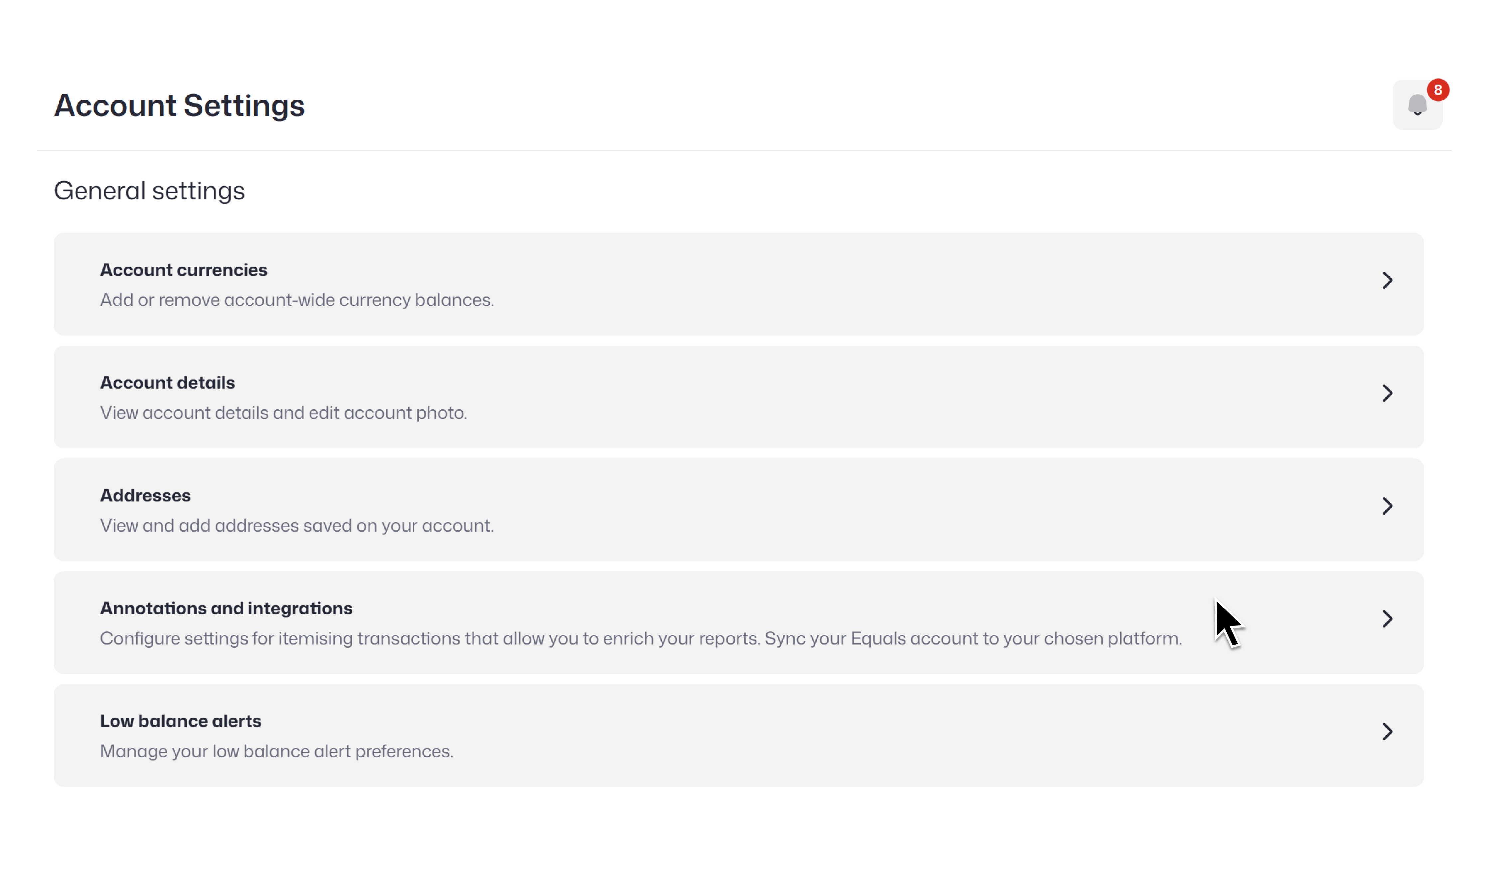Click the chevron arrow beside Account details
1489x884 pixels.
coord(1387,393)
